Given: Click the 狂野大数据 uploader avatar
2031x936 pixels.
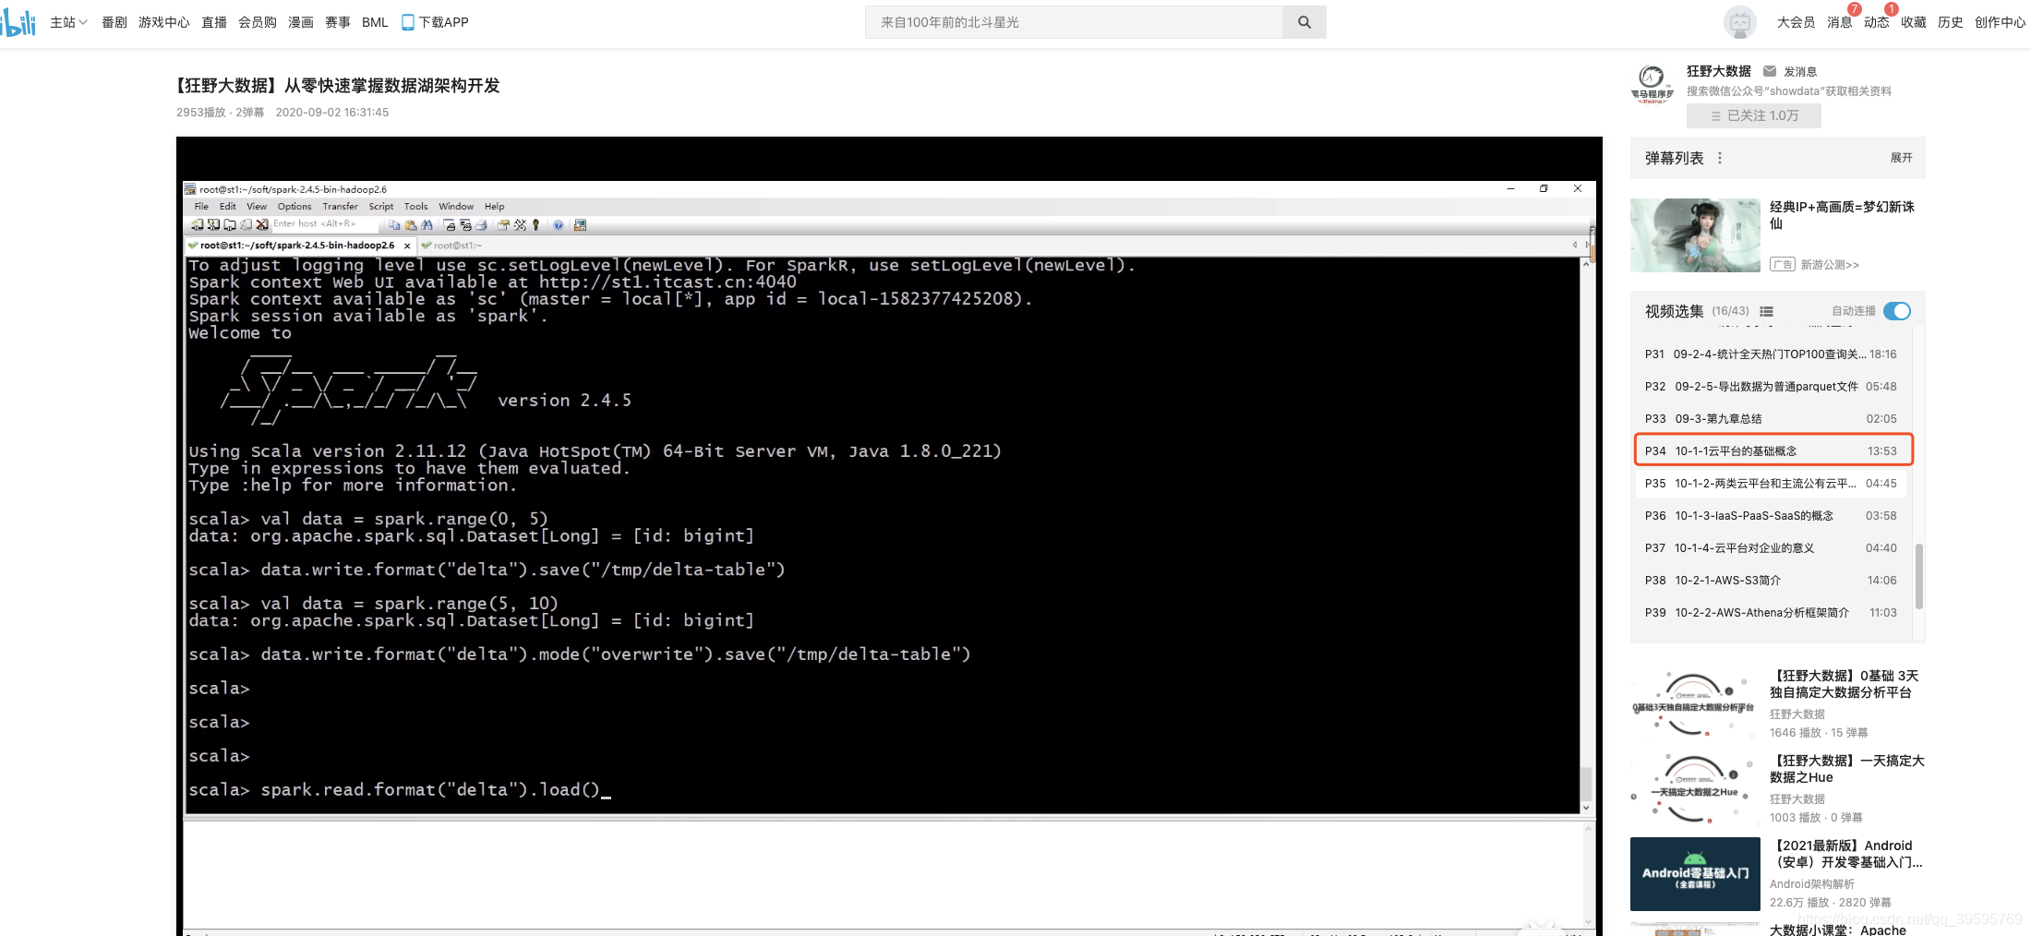Looking at the screenshot, I should coord(1652,84).
